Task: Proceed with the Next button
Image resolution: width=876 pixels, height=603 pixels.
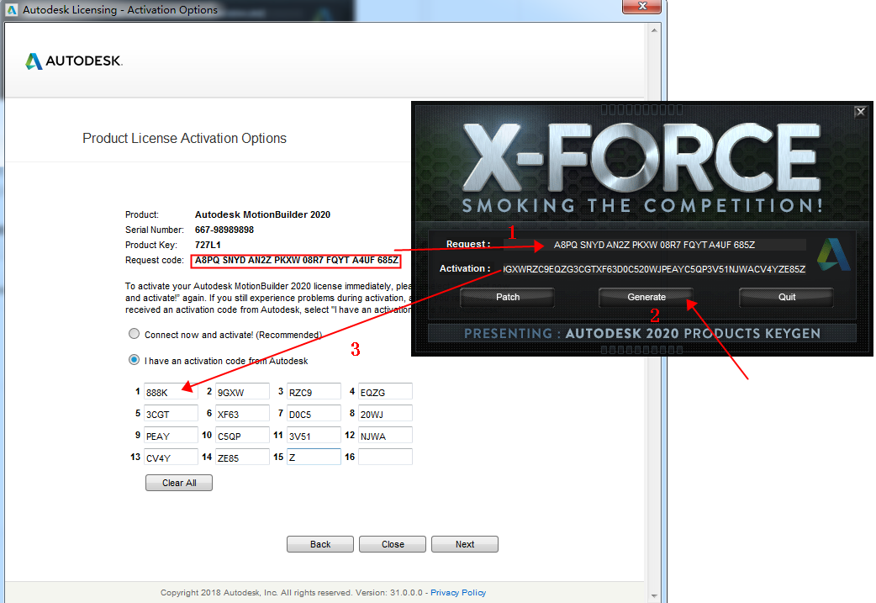Action: (465, 544)
